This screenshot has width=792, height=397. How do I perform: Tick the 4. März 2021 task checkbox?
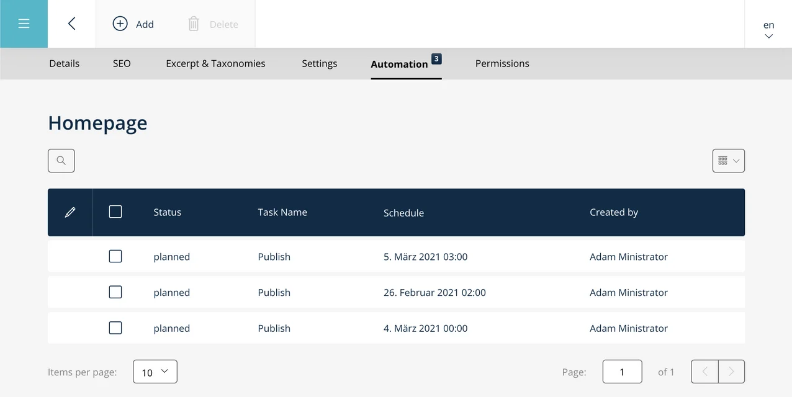pos(115,328)
